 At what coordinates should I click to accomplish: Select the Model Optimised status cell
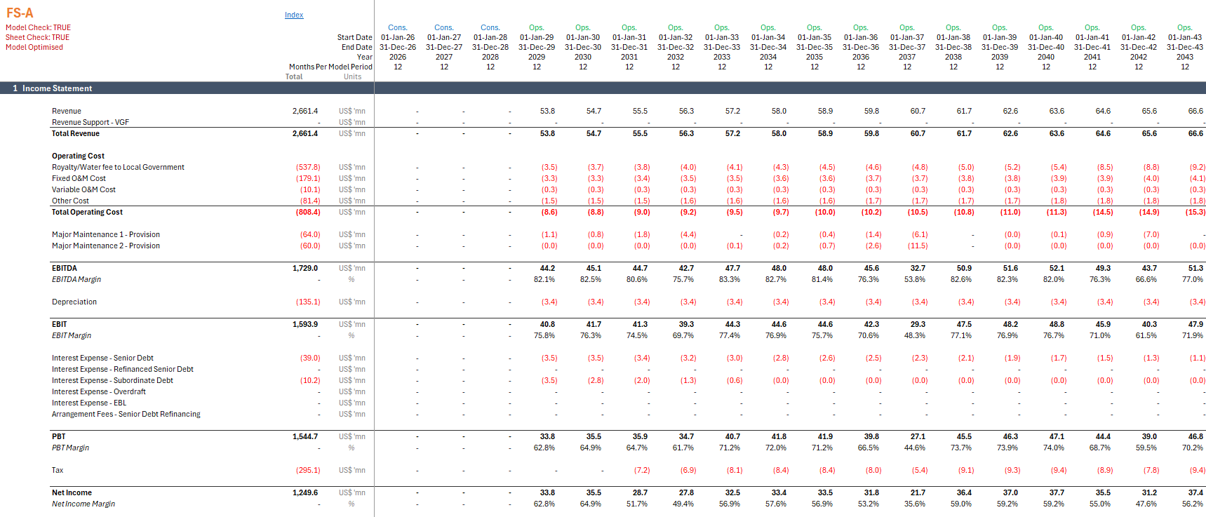34,48
